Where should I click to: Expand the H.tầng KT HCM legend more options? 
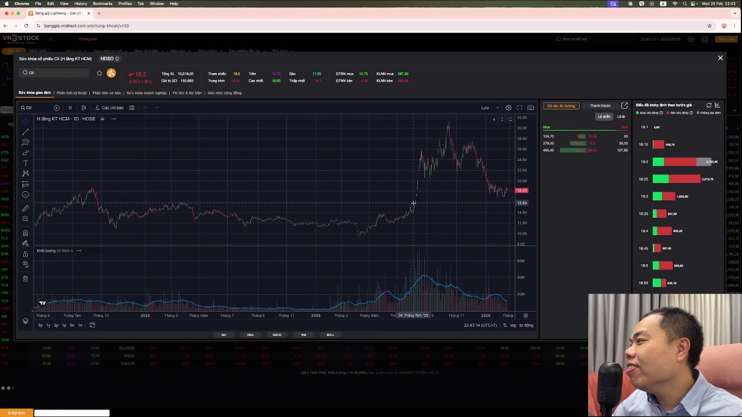pos(113,119)
